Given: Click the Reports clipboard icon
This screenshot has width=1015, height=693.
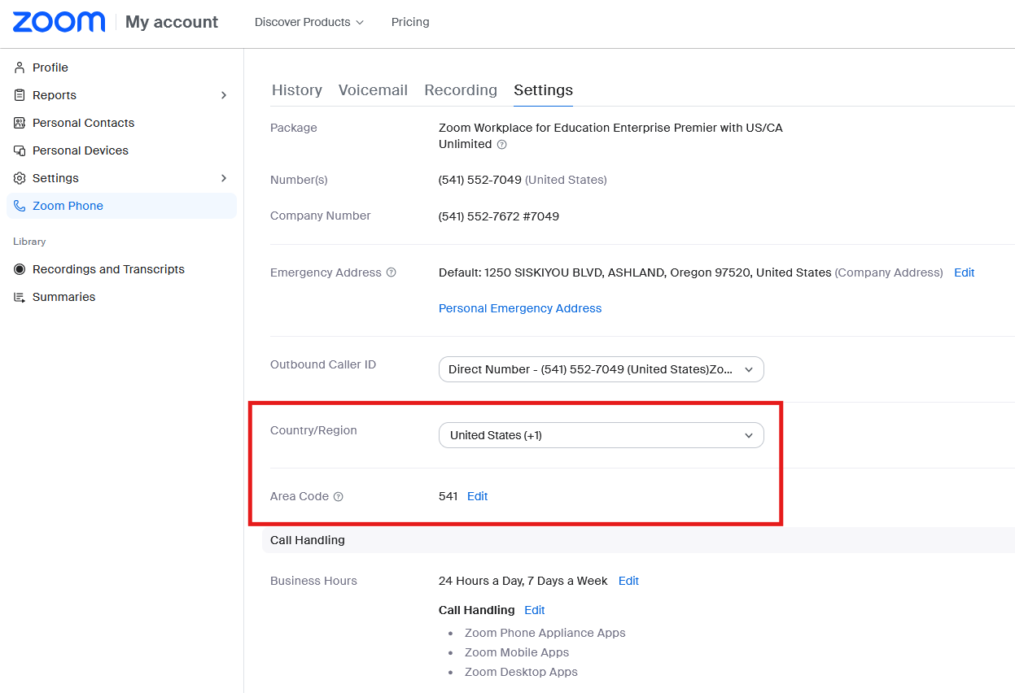Looking at the screenshot, I should [20, 95].
